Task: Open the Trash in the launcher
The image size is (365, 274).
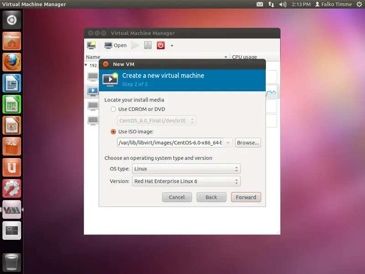Action: click(x=12, y=263)
